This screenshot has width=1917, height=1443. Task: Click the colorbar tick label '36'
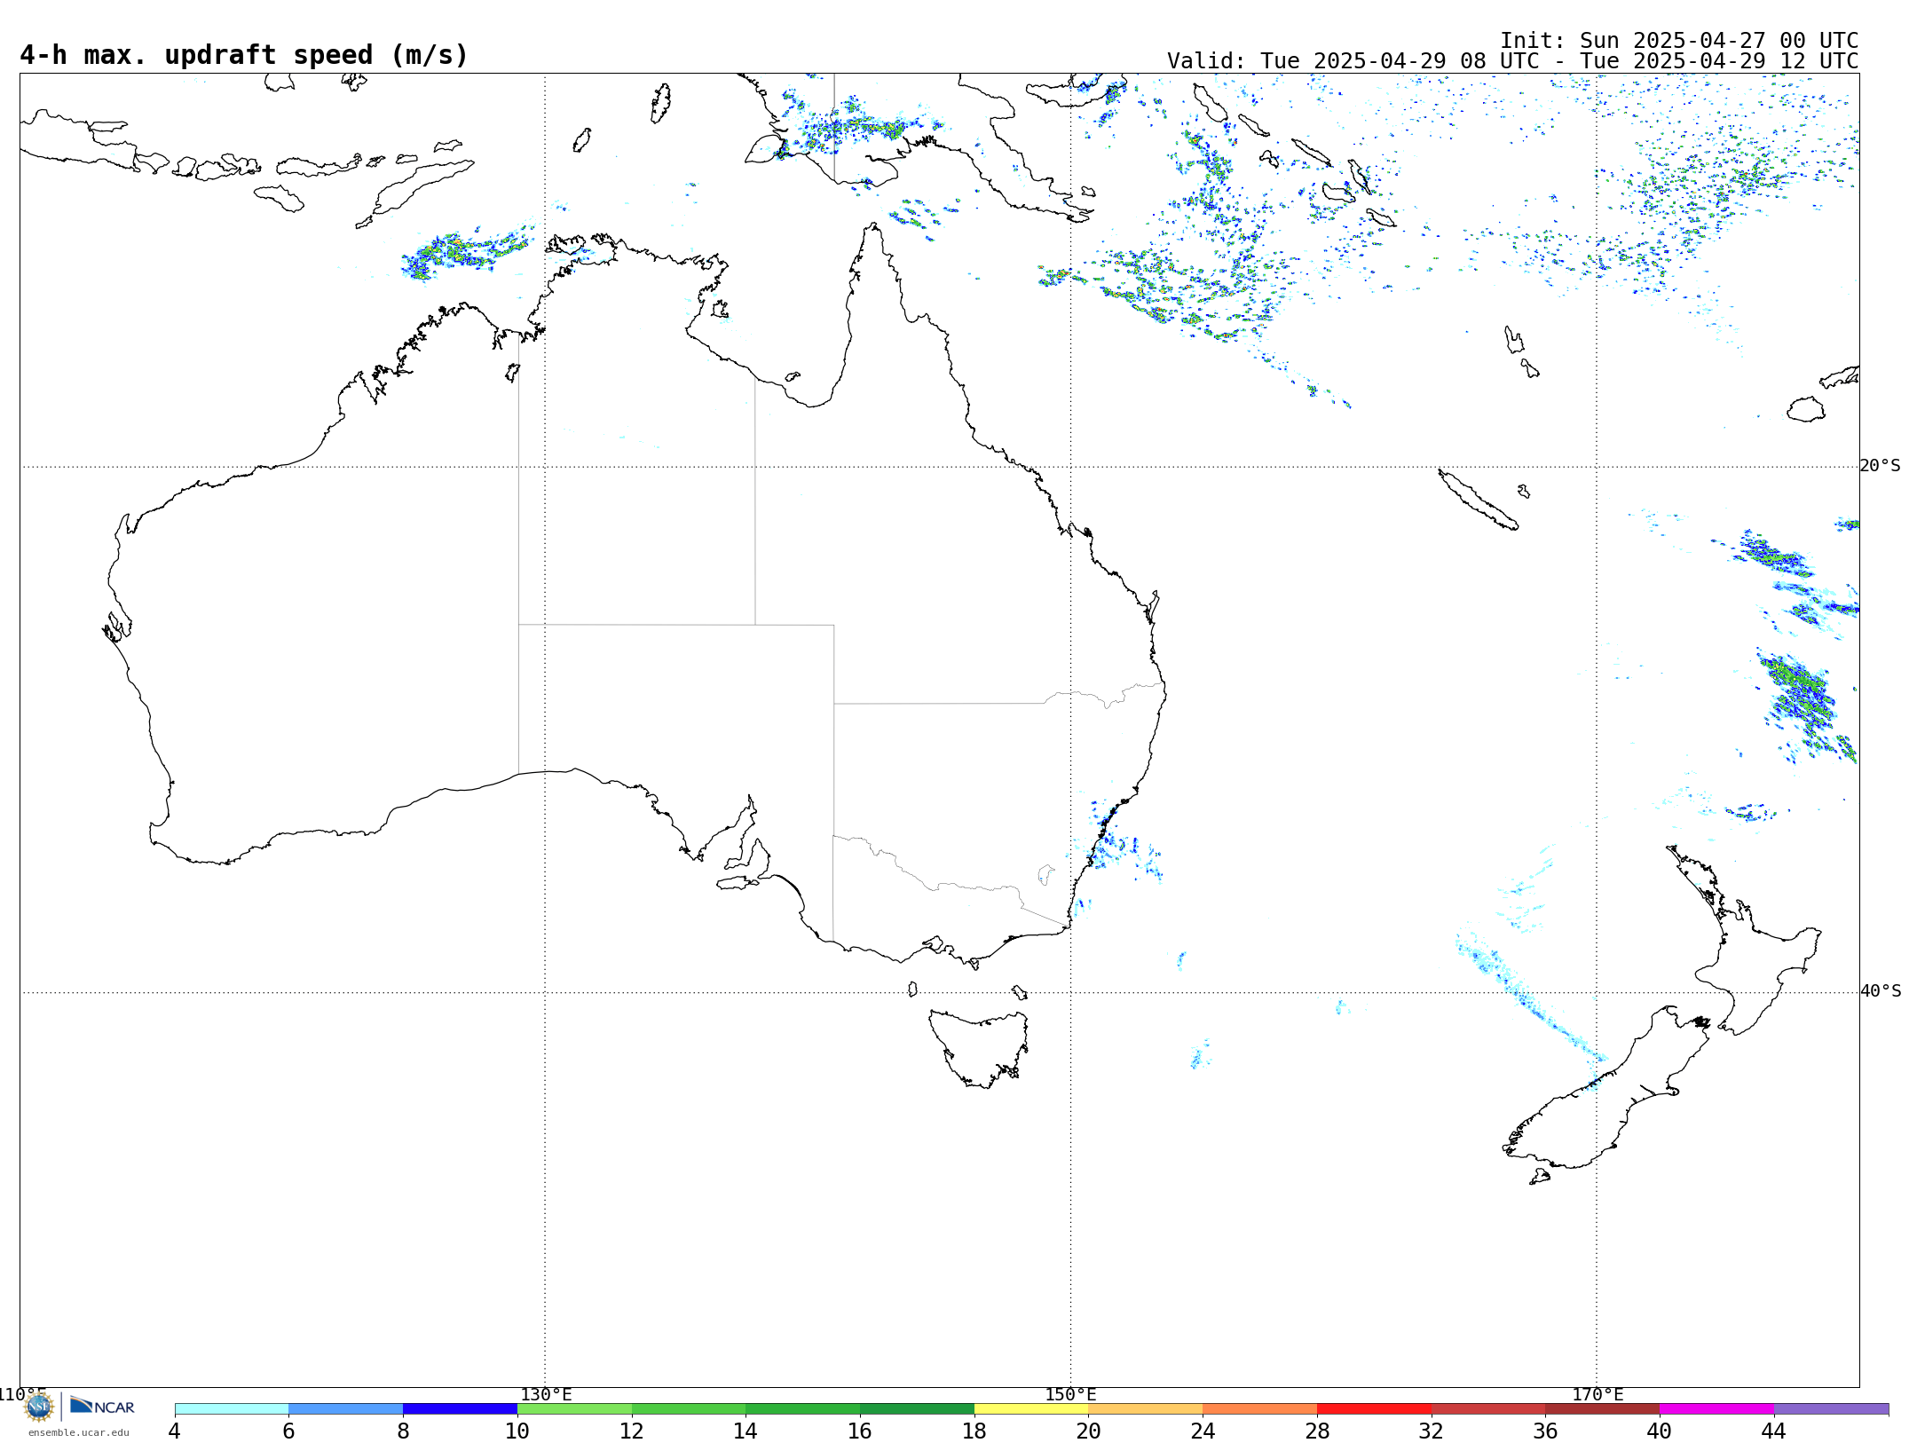1545,1431
